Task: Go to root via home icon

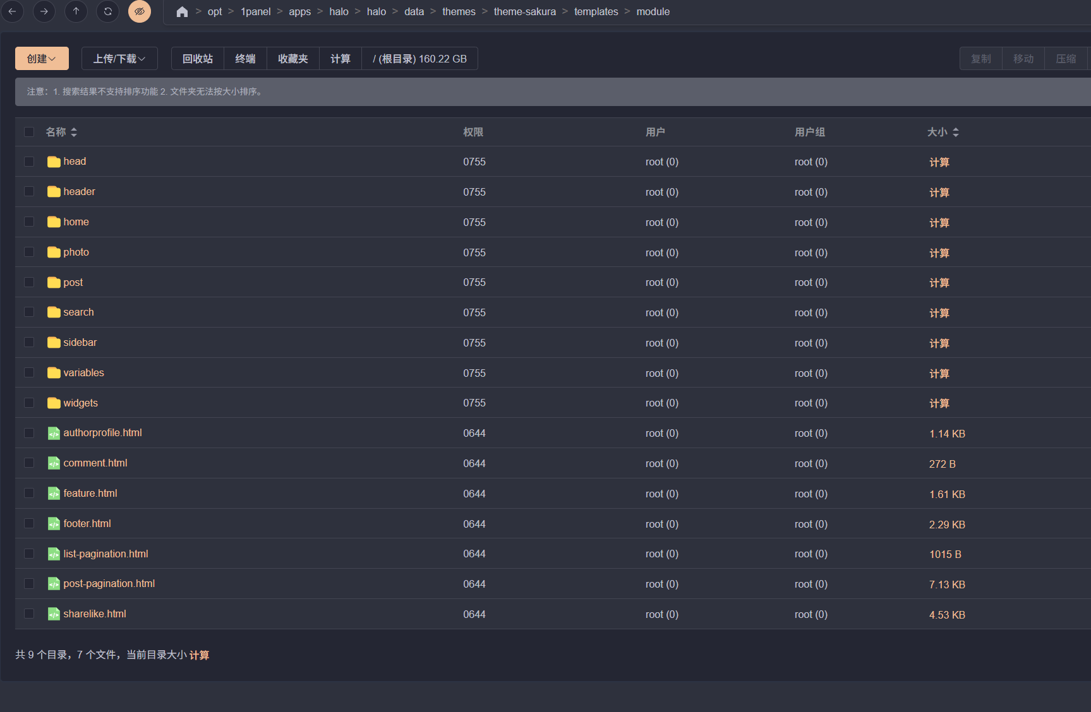Action: [182, 12]
